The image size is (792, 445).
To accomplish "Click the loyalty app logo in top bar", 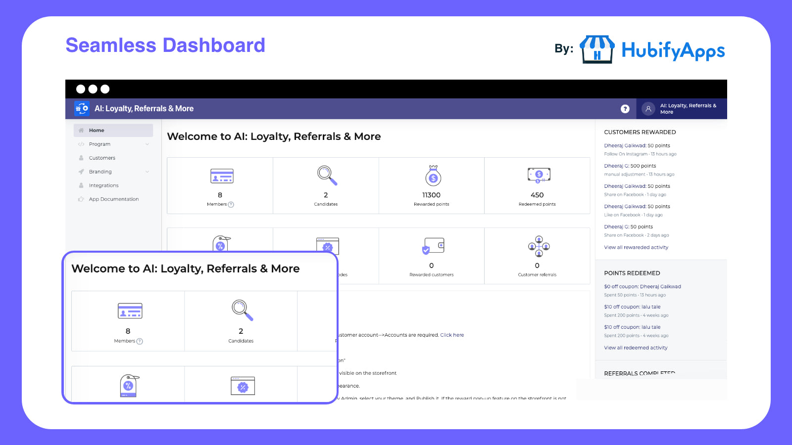I will pyautogui.click(x=81, y=108).
